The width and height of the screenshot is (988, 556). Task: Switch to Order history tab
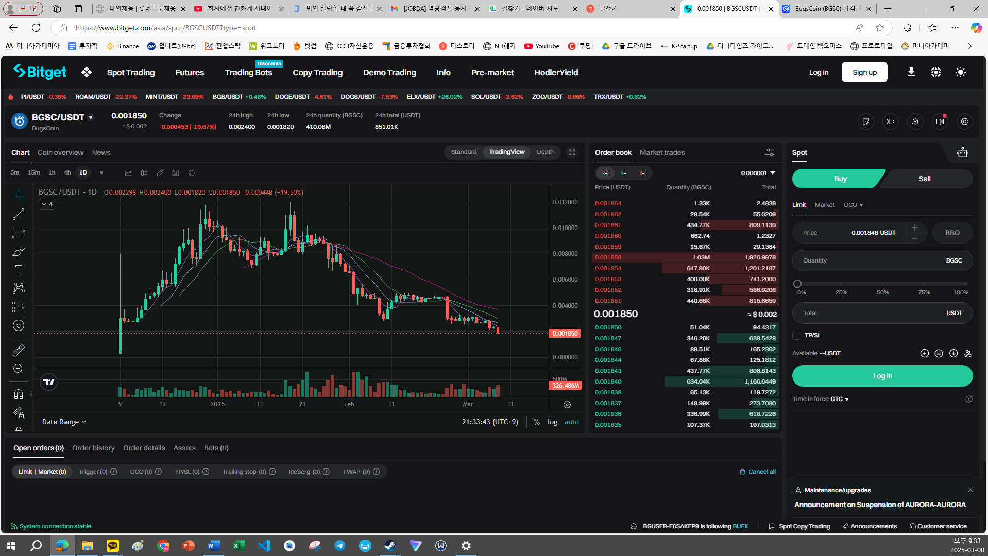tap(93, 448)
